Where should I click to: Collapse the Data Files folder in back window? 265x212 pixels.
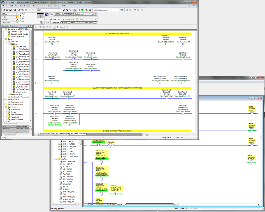(x=56, y=159)
